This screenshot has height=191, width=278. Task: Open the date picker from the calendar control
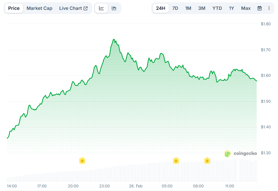click(x=260, y=8)
